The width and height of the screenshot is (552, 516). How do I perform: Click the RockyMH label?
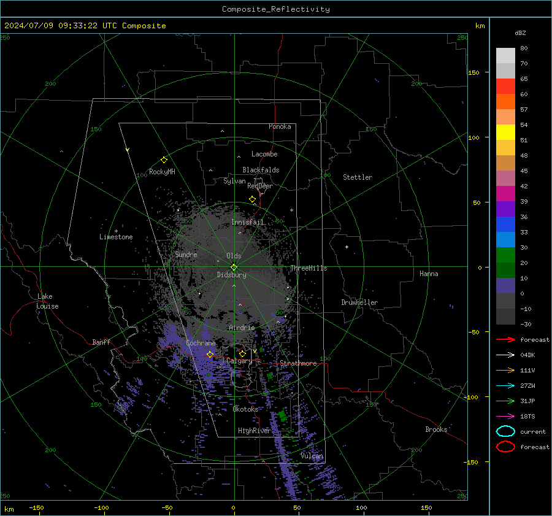[162, 172]
